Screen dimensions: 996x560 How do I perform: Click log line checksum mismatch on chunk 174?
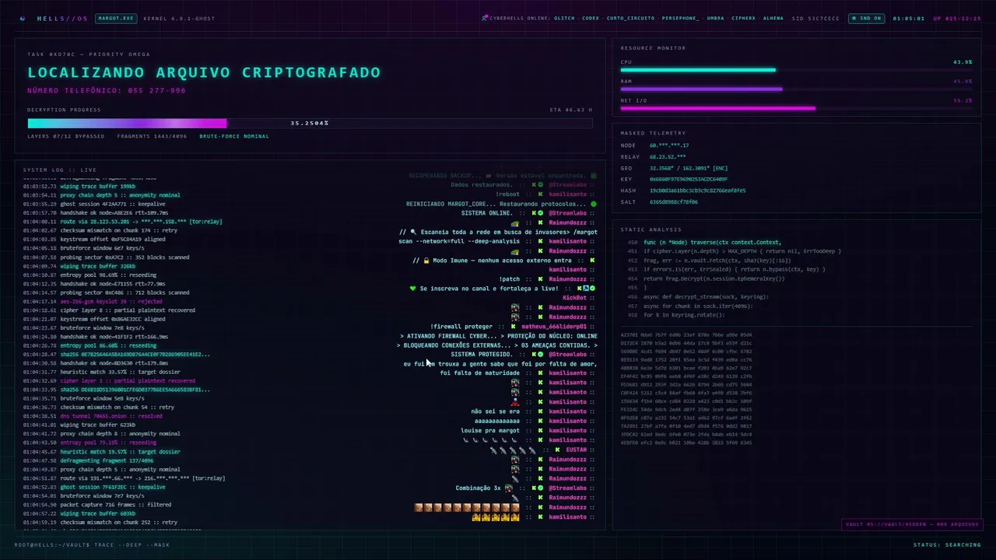[100, 230]
